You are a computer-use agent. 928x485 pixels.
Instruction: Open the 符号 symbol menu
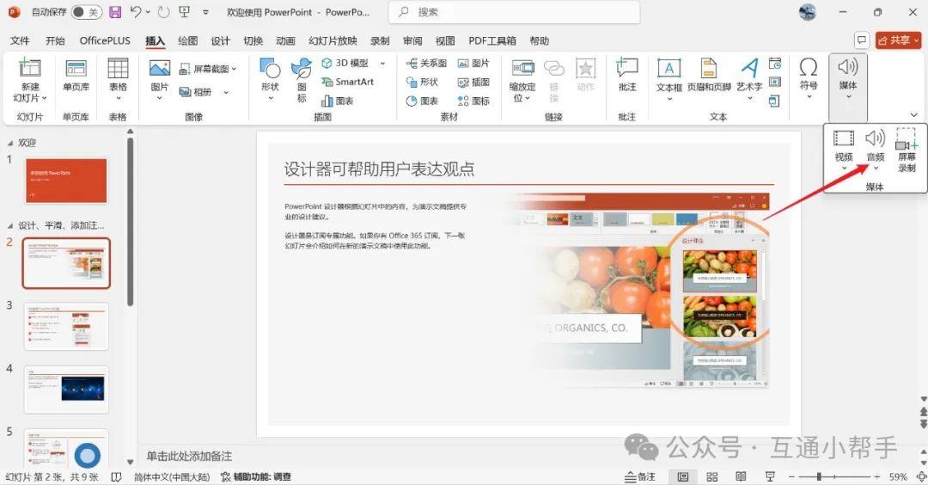coord(809,75)
